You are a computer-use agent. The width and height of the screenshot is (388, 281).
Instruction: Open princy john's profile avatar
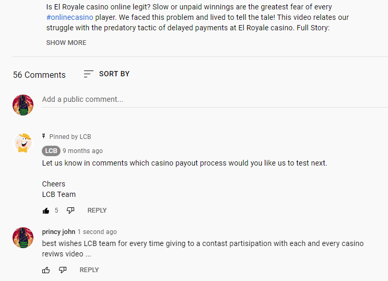pyautogui.click(x=23, y=238)
